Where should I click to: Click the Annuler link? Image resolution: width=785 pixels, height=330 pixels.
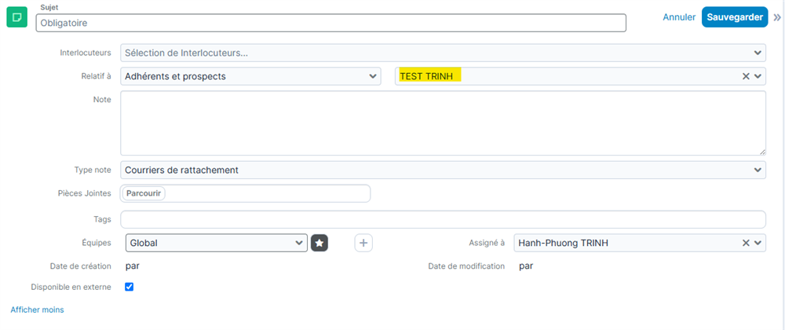pos(679,17)
